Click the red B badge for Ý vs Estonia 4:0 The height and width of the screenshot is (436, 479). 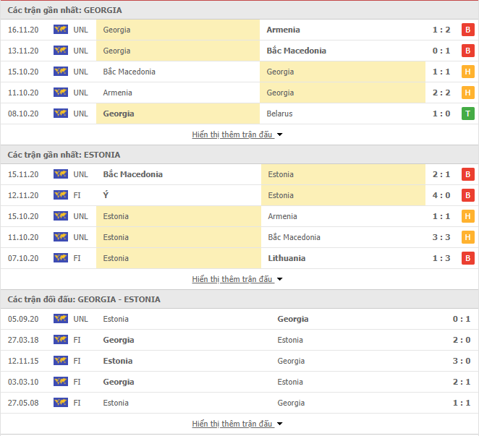pos(467,195)
